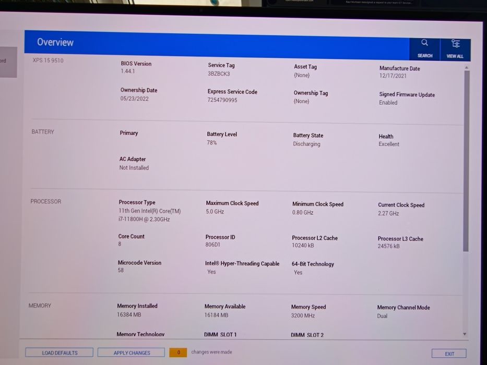The height and width of the screenshot is (365, 487).
Task: Click the XPS 15 9510 model label
Action: coord(48,60)
